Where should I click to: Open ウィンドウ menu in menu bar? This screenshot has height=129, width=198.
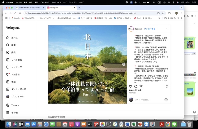click(x=72, y=2)
